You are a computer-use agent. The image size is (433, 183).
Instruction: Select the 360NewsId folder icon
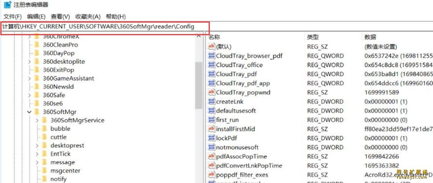pos(37,87)
